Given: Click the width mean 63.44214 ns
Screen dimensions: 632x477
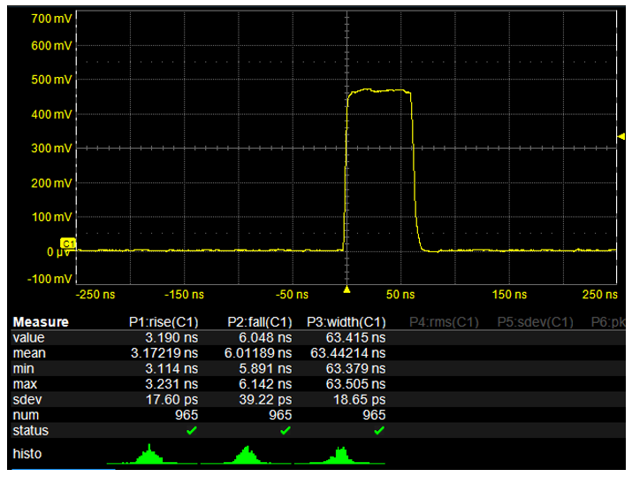Looking at the screenshot, I should tap(348, 353).
